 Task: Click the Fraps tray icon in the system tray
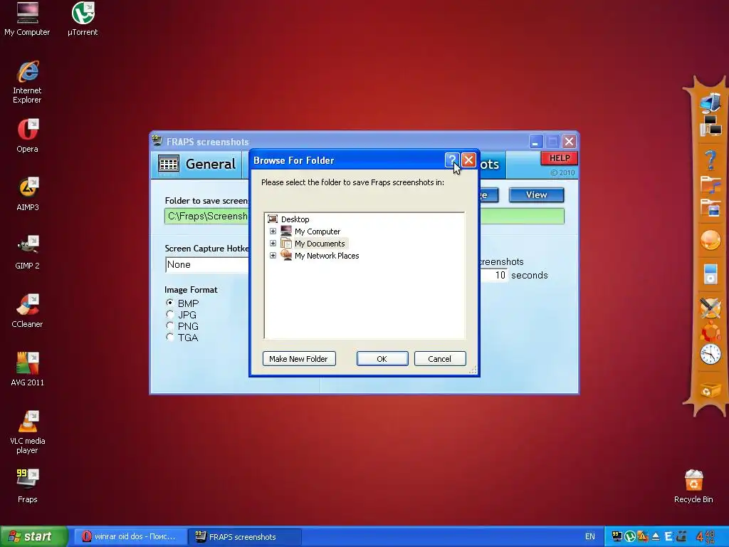pyautogui.click(x=617, y=536)
